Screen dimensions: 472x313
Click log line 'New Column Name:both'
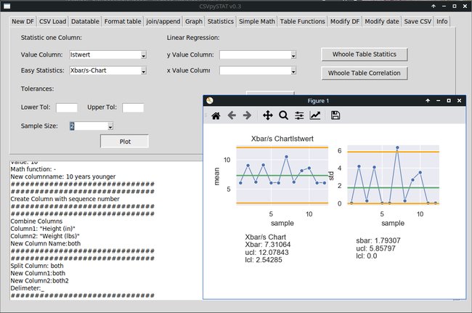click(x=46, y=243)
